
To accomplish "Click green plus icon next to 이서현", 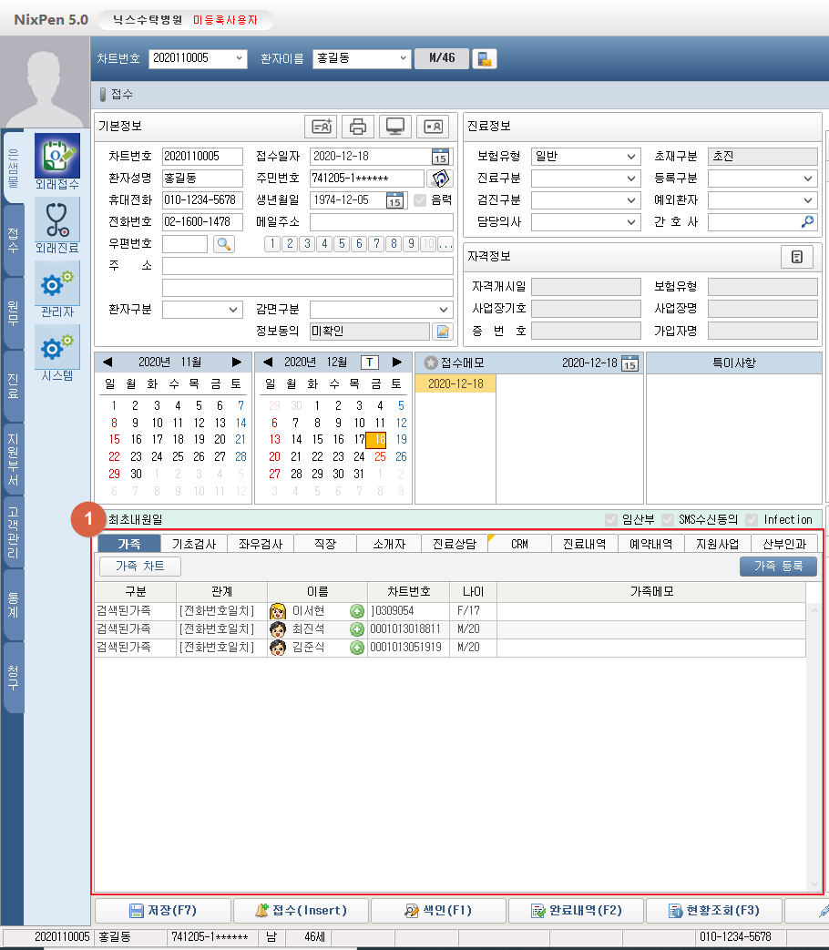I will tap(357, 611).
